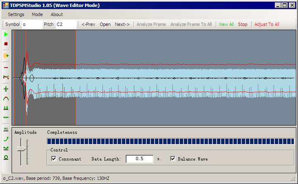Click the red minus remove icon
This screenshot has height=184, width=298.
coord(6,68)
